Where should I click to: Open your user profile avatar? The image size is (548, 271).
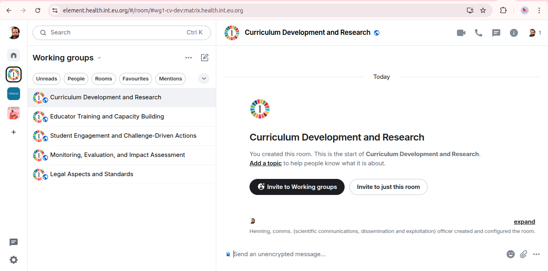(x=14, y=33)
